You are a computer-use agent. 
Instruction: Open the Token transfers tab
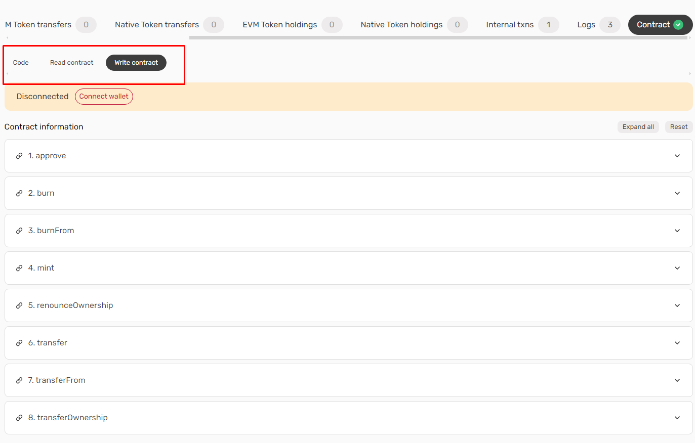point(51,25)
